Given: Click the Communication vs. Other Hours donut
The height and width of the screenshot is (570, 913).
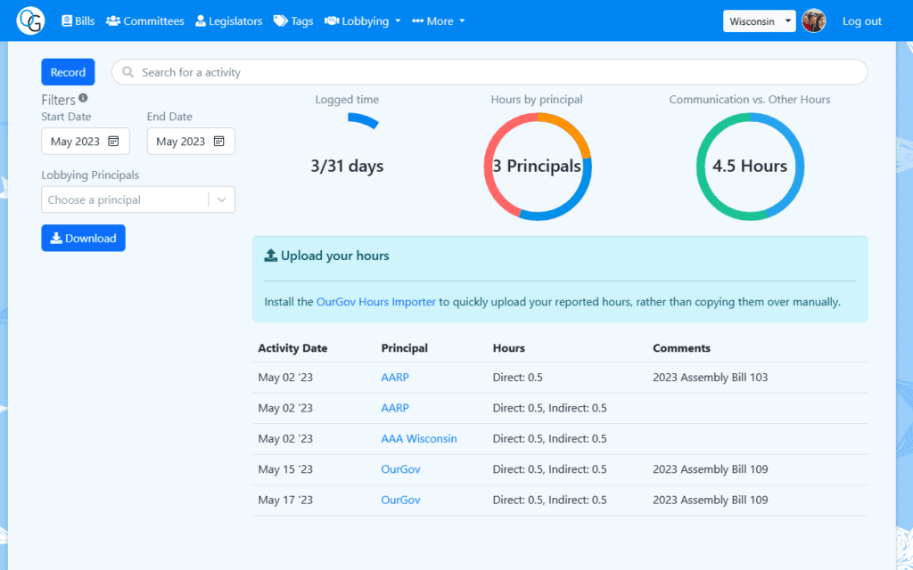Looking at the screenshot, I should coord(750,167).
